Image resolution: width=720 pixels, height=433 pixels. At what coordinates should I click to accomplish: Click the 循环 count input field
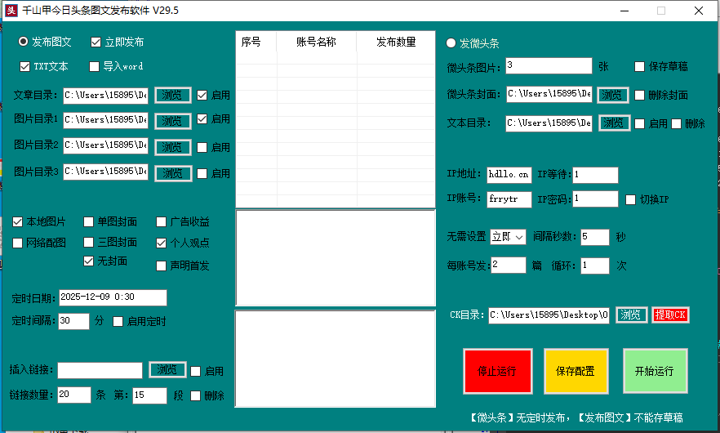594,266
